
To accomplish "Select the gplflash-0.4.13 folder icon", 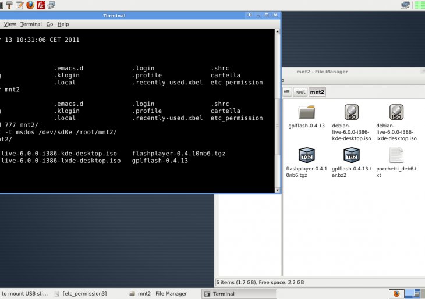I will [x=307, y=112].
